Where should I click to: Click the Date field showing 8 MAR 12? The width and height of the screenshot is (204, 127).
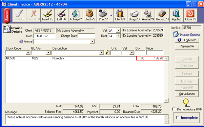[44, 36]
